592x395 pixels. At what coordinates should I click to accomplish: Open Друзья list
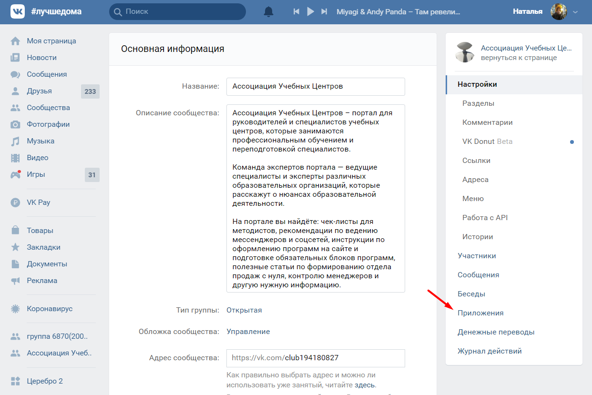40,91
